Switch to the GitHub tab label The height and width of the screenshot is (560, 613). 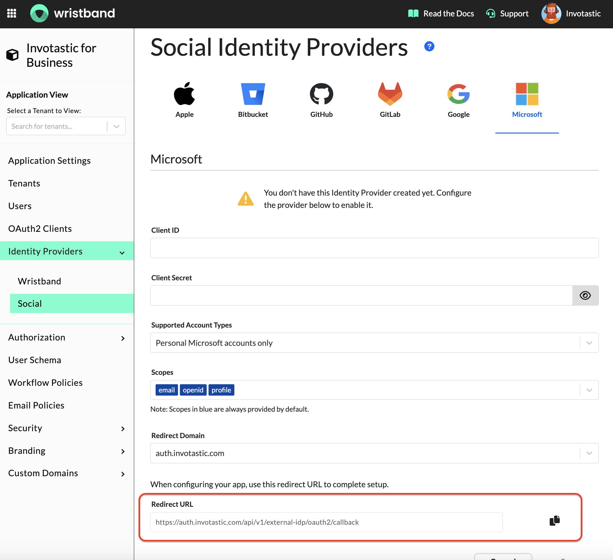click(x=321, y=114)
